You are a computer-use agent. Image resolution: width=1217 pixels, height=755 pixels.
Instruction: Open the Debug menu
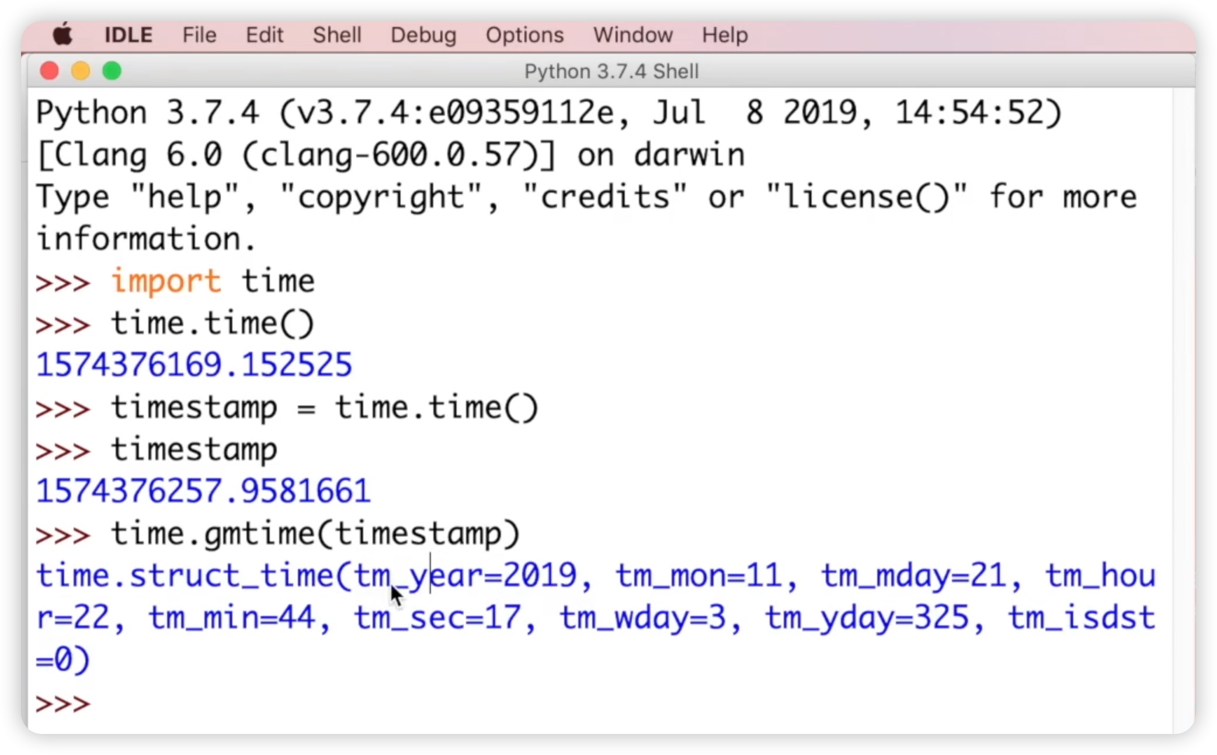423,35
